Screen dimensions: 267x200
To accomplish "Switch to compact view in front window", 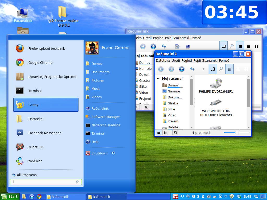I will point(246,69).
